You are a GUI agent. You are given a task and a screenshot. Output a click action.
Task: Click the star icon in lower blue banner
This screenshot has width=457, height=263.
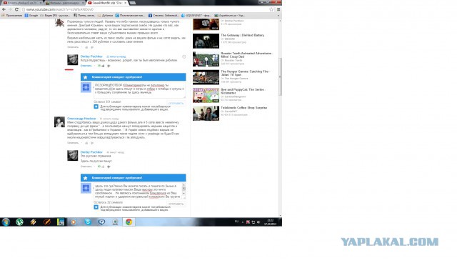(x=86, y=178)
